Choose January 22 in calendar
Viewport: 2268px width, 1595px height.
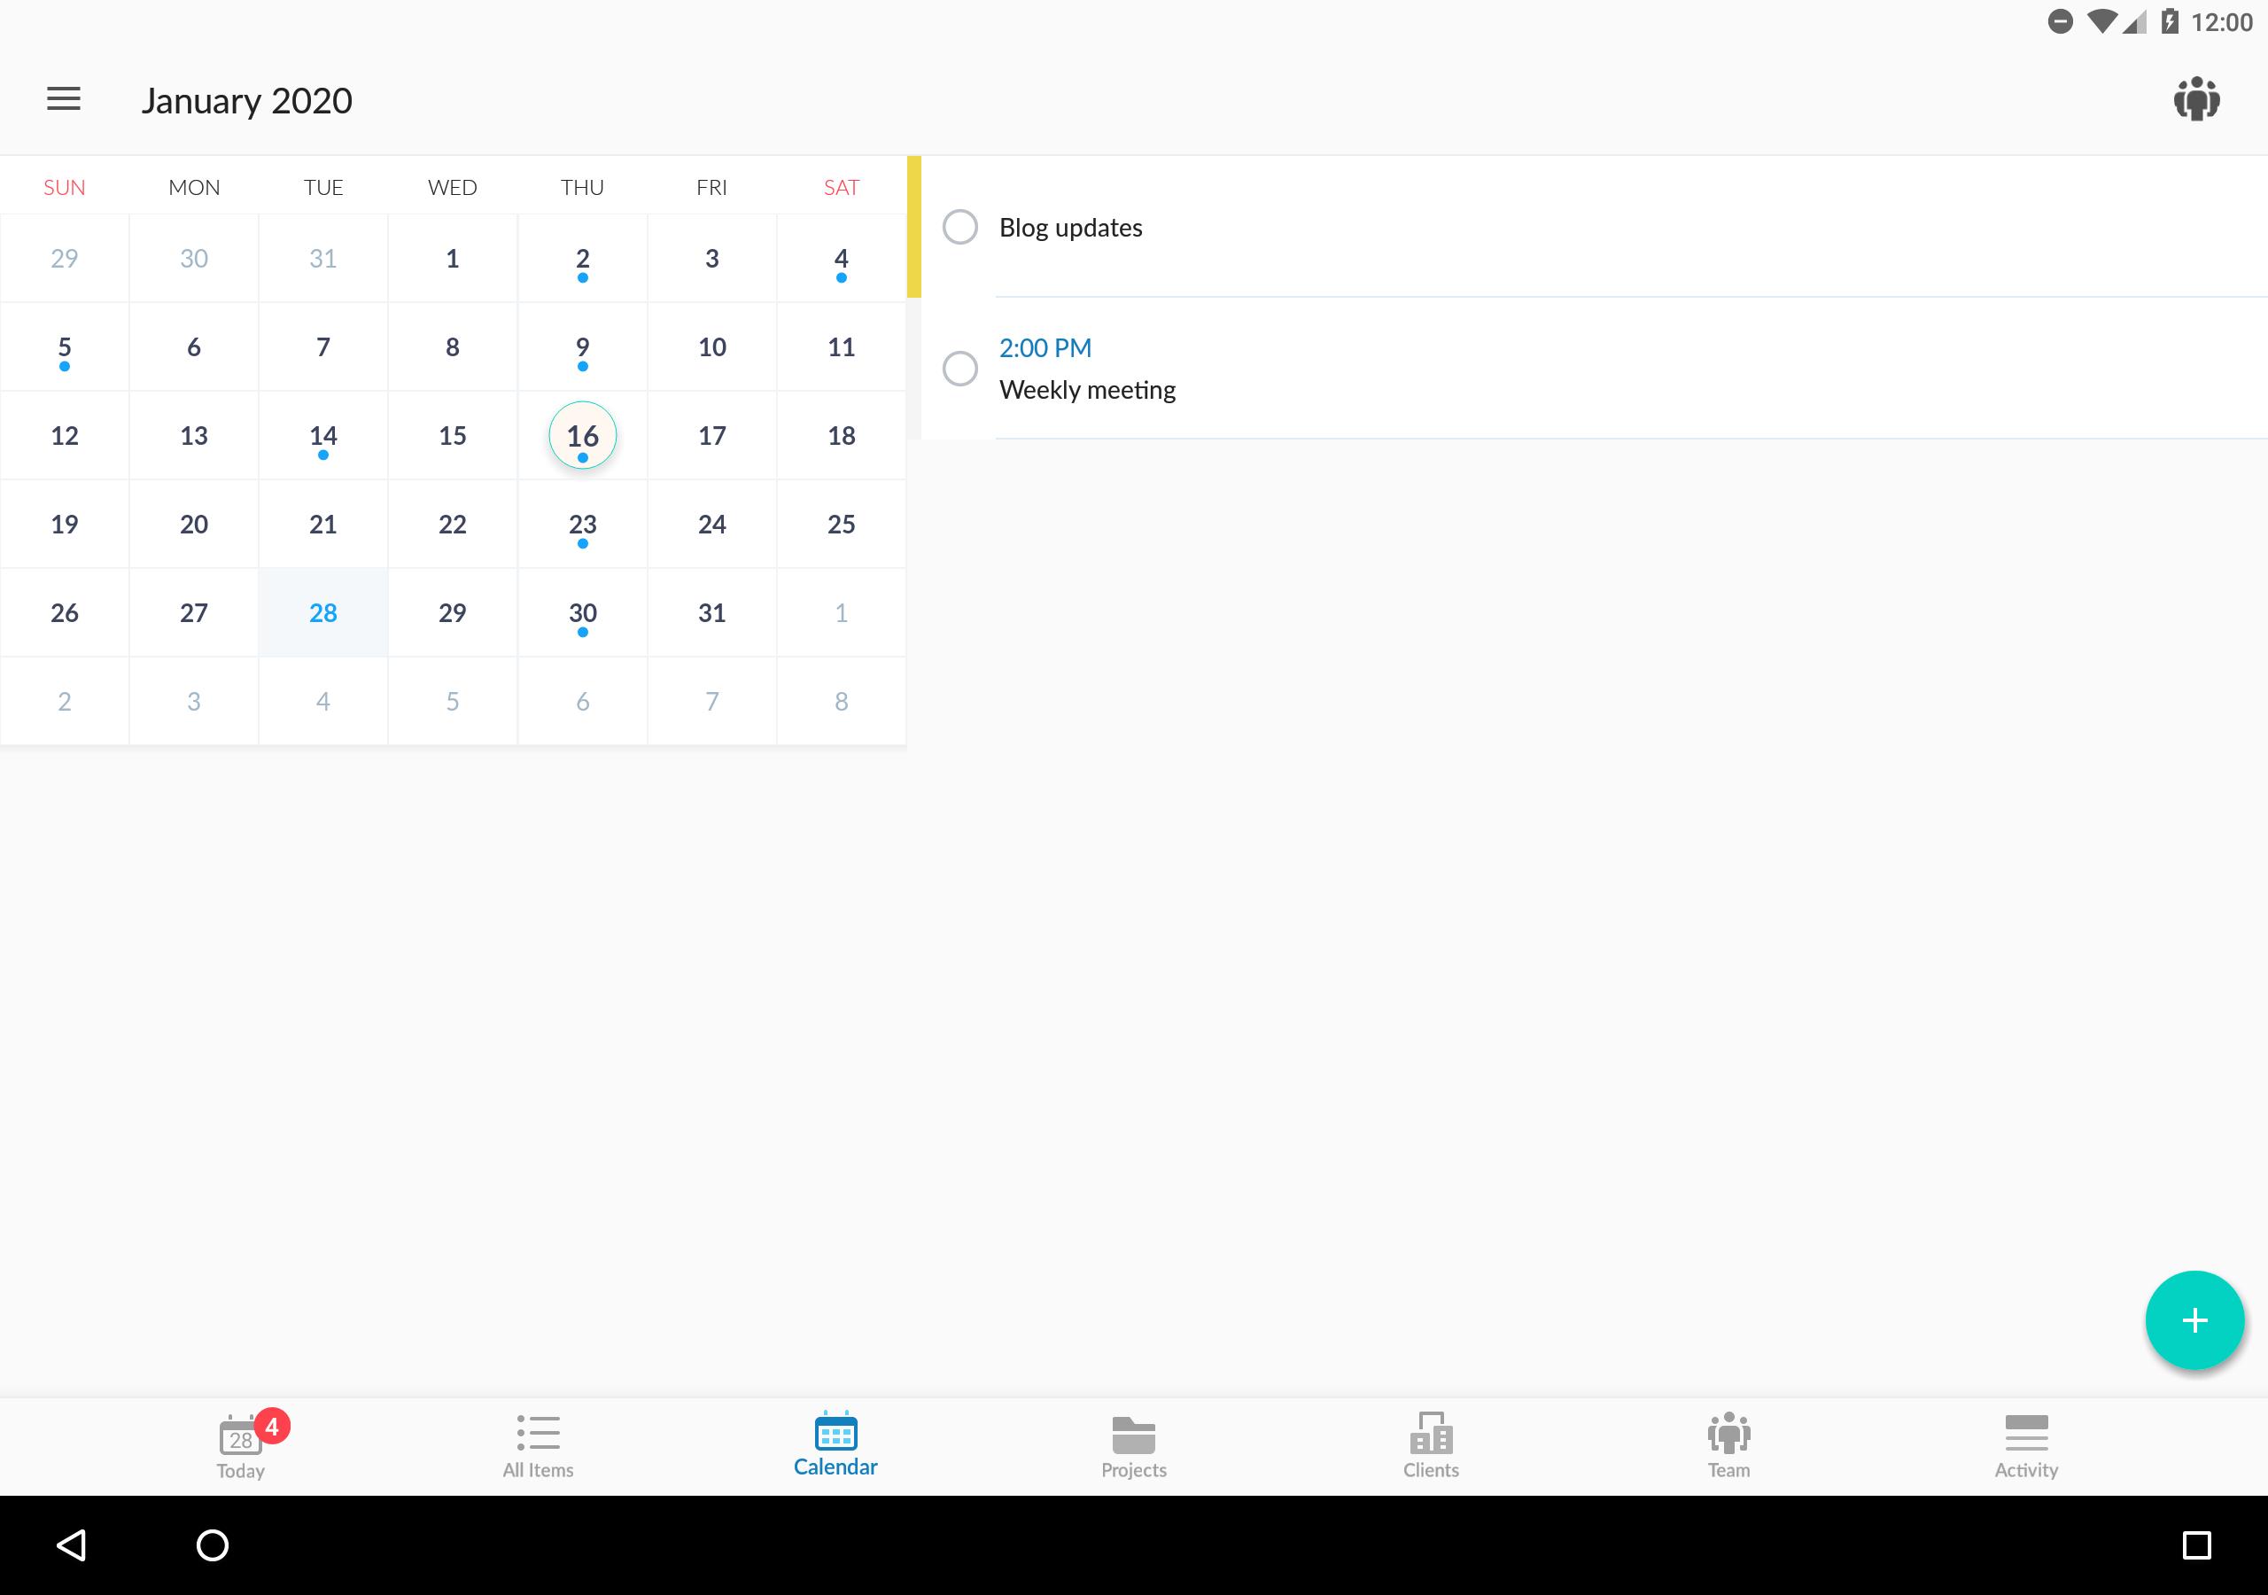pos(453,524)
